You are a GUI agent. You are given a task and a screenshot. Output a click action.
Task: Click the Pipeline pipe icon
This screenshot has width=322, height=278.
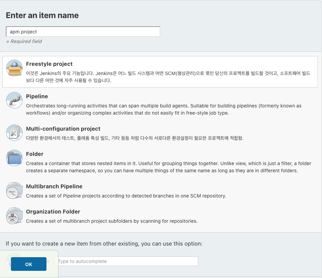(14, 100)
